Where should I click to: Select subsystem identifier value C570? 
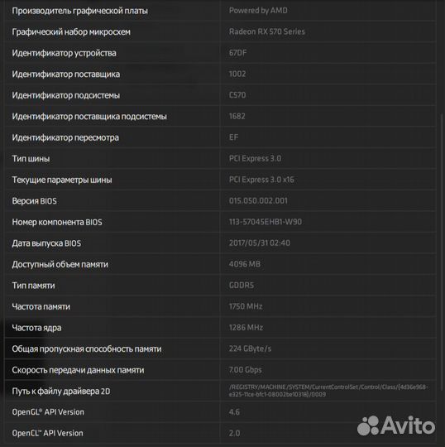pos(237,95)
